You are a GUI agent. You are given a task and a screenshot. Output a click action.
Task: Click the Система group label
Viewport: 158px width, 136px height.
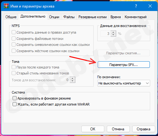click(18, 92)
